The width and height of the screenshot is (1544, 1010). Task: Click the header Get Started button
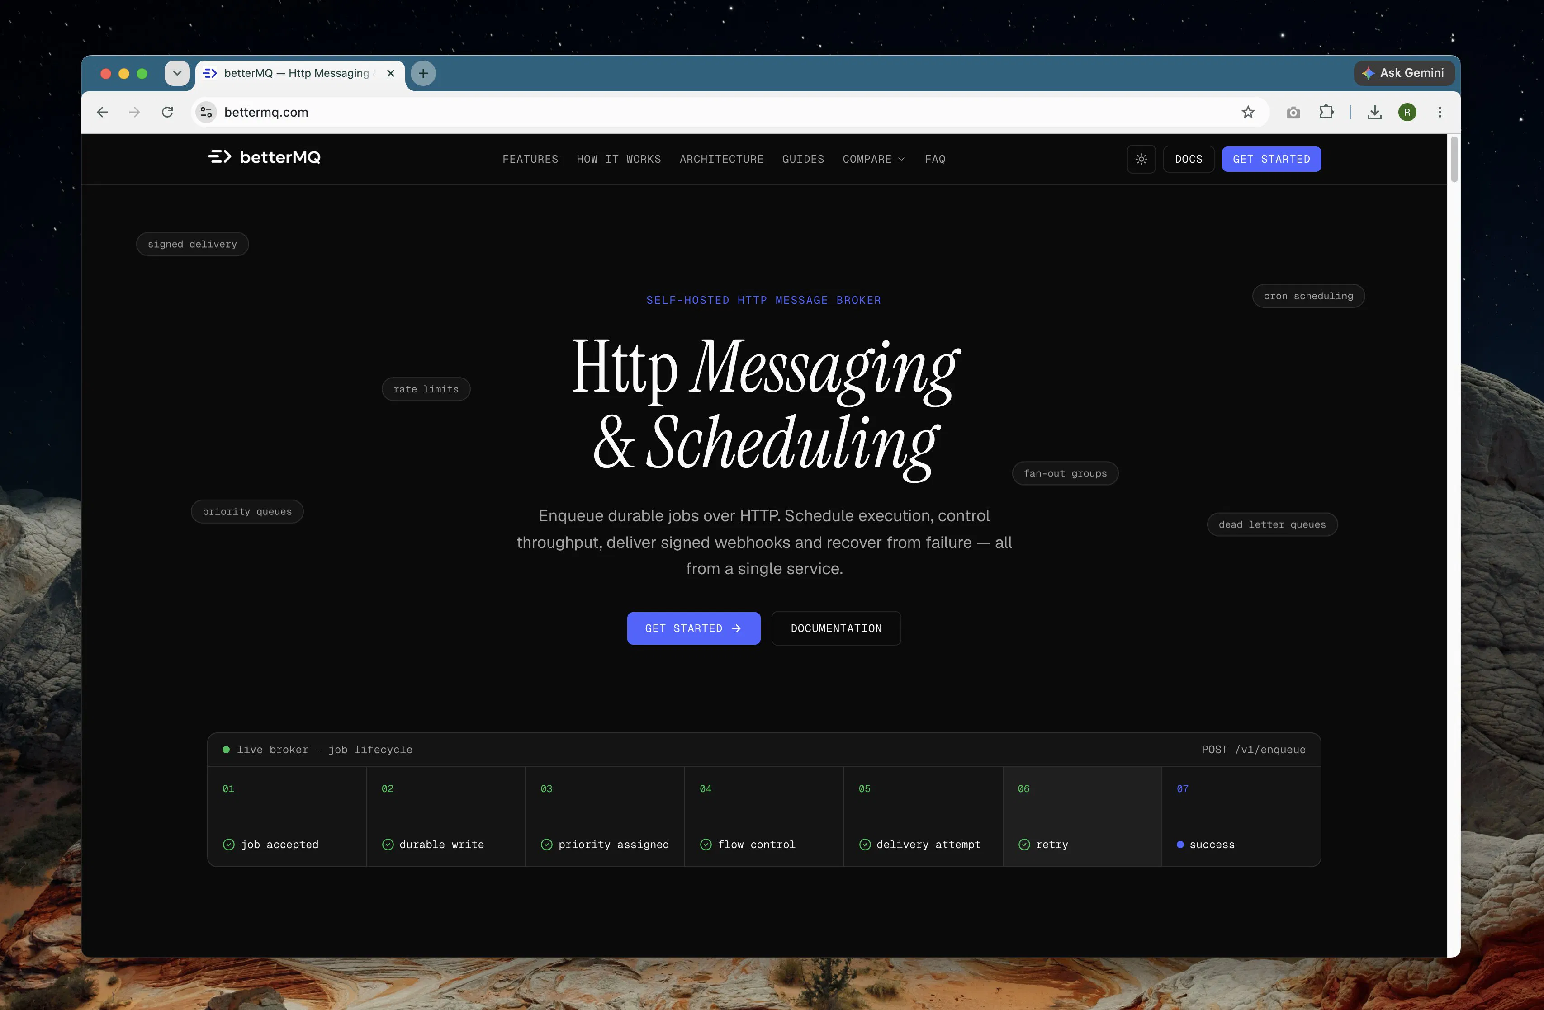[x=1272, y=159]
